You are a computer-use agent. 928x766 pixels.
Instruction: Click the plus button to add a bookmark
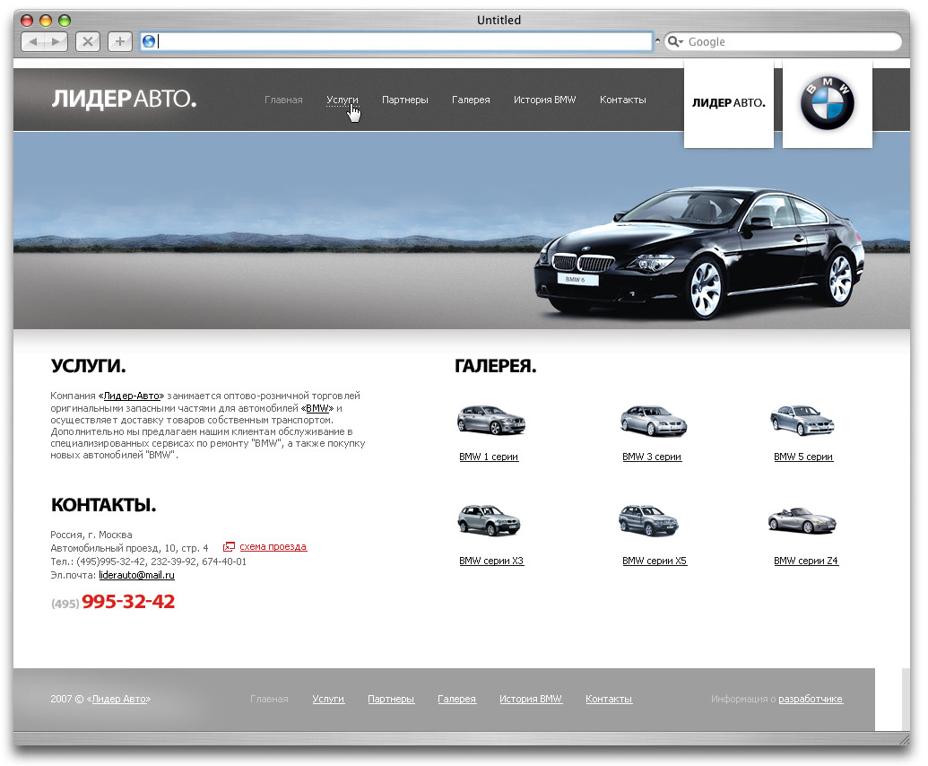coord(119,41)
